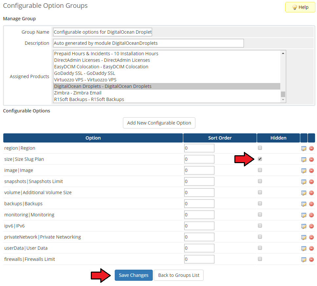The width and height of the screenshot is (317, 286).
Task: Delete the image|Image option
Action: [x=311, y=171]
